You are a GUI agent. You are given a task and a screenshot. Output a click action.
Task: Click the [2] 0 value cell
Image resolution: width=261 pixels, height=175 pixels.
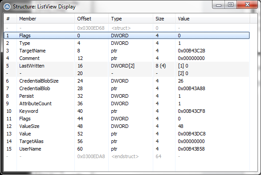(183, 73)
